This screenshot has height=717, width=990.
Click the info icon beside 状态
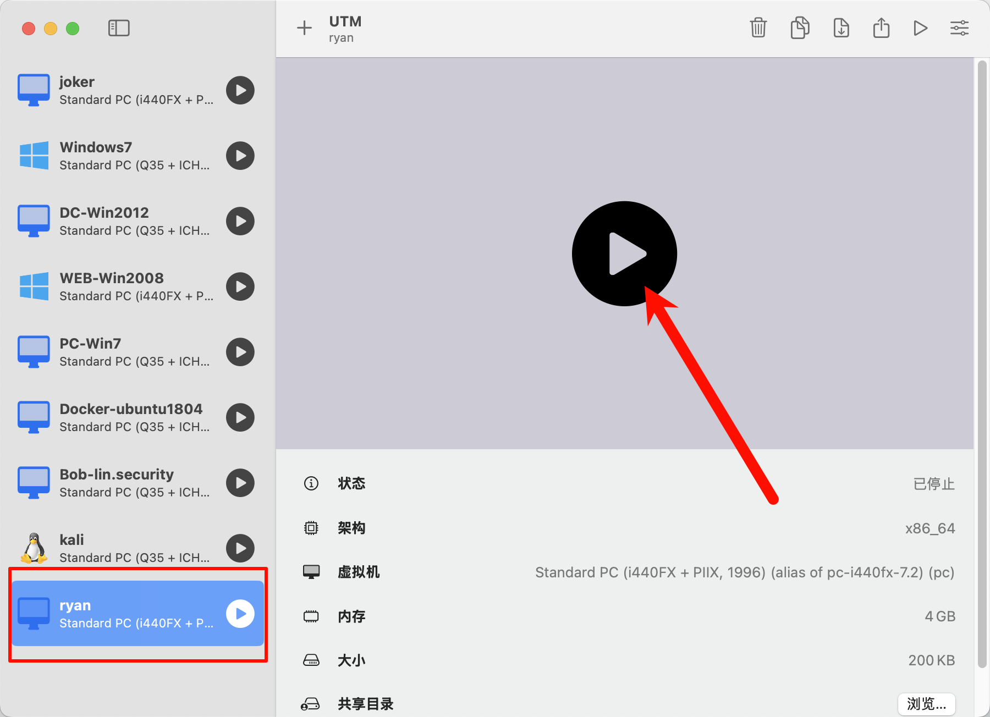click(311, 483)
